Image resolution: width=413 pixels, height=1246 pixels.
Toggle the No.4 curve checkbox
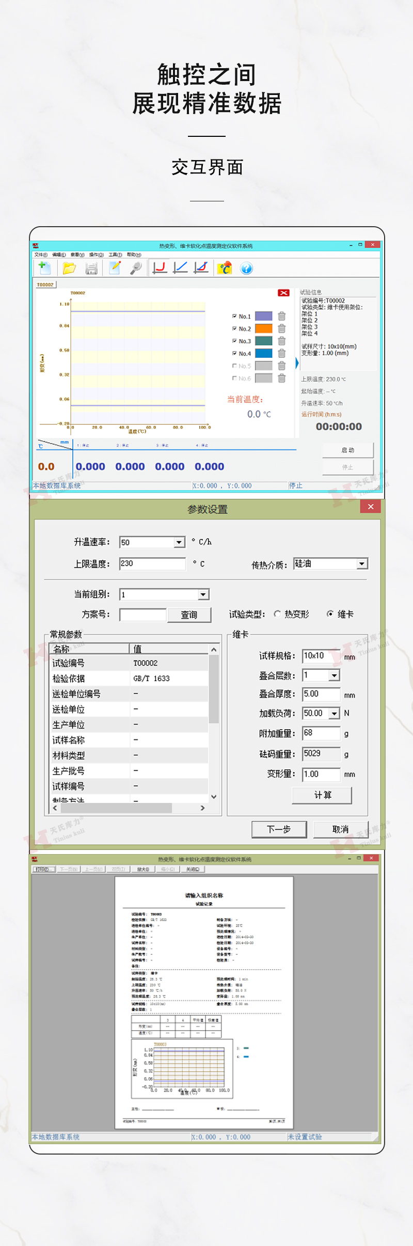tap(234, 353)
